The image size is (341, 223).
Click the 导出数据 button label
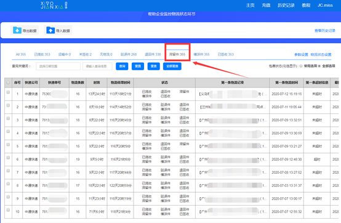pos(30,31)
